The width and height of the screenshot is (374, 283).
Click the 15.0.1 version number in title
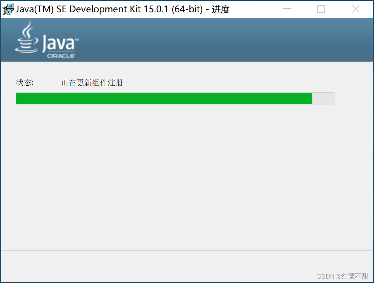point(156,9)
